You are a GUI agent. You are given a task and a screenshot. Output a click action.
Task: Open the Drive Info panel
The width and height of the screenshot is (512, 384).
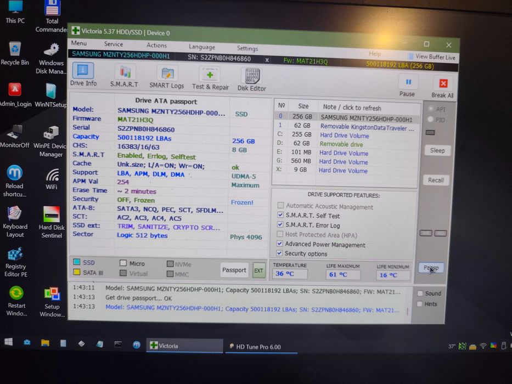coord(83,75)
